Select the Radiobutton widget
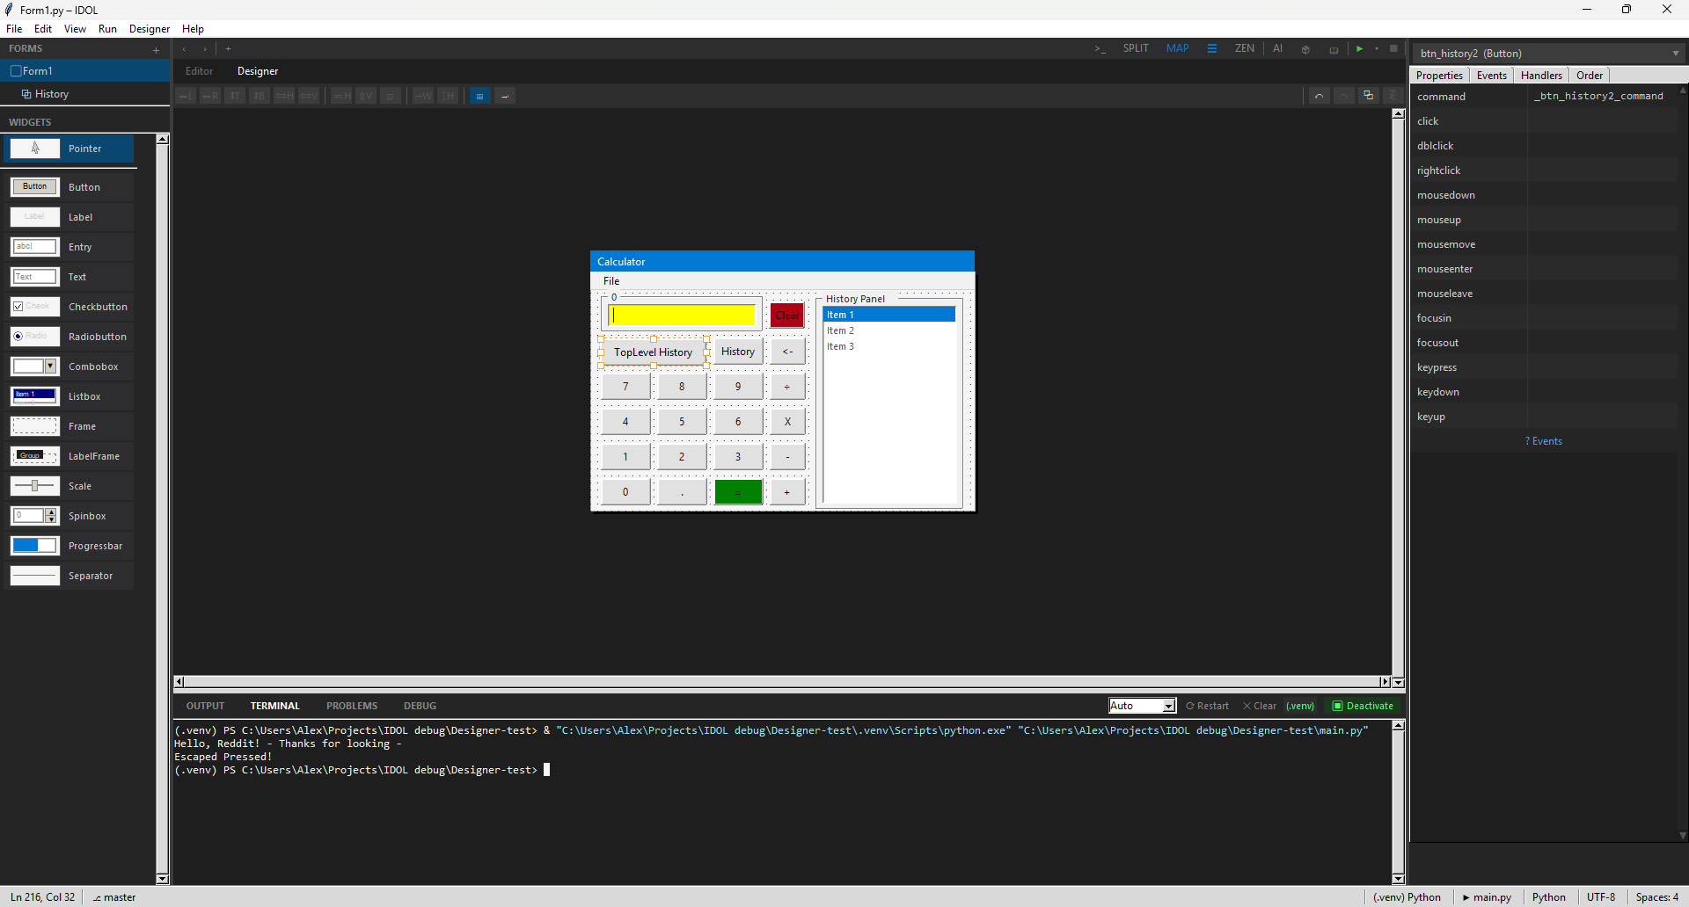 coord(70,337)
